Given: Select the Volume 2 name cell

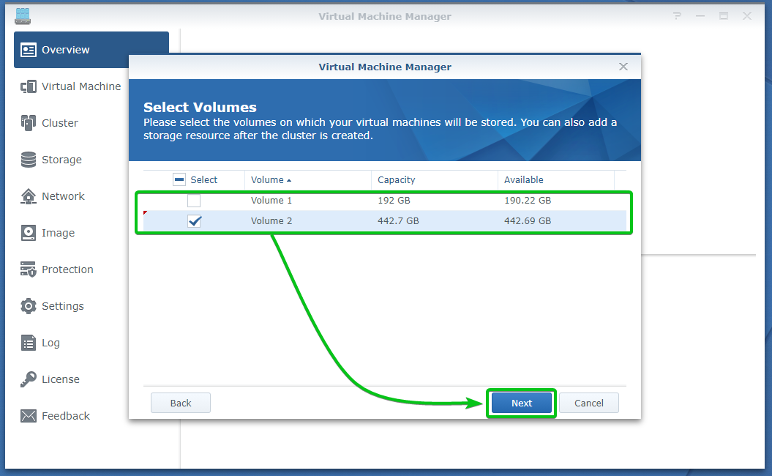Looking at the screenshot, I should 271,221.
